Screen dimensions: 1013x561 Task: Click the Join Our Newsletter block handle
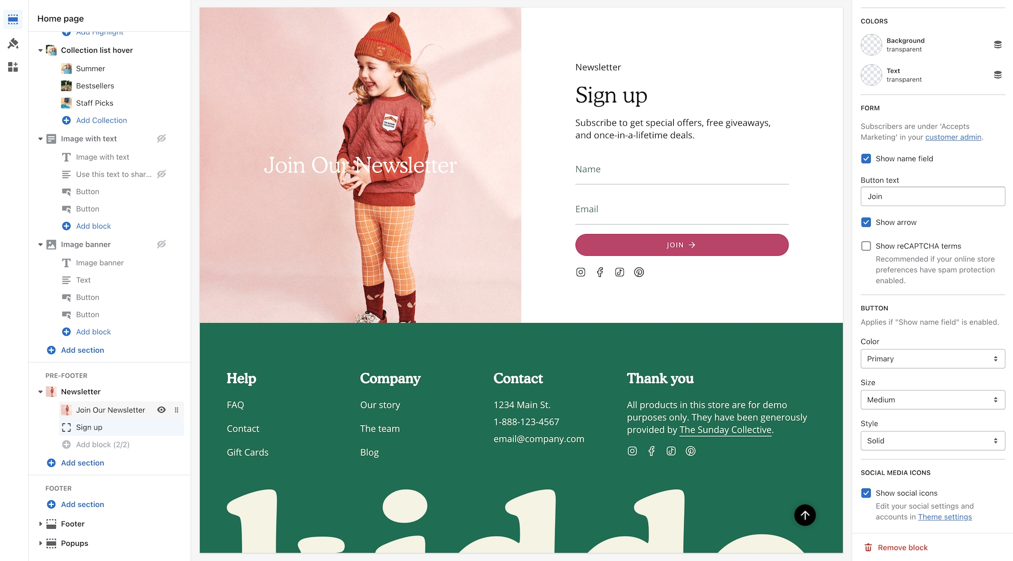(x=177, y=410)
